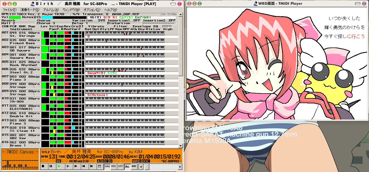Screen dimensions: 369x172
Task: Click the Chorus 3 field
Action: [x=53, y=23]
